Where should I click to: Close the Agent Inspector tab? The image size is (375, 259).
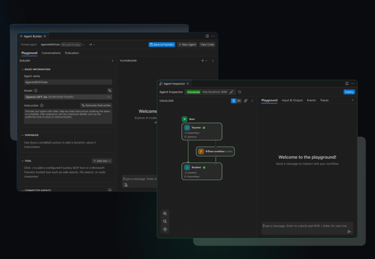(x=188, y=83)
